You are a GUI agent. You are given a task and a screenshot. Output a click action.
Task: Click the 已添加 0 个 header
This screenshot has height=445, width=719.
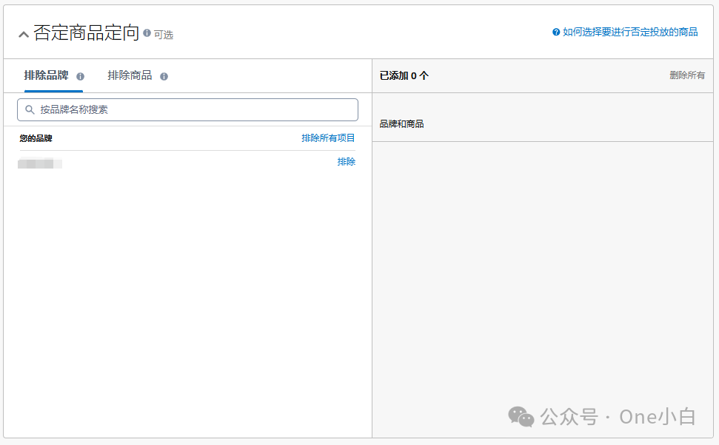404,75
